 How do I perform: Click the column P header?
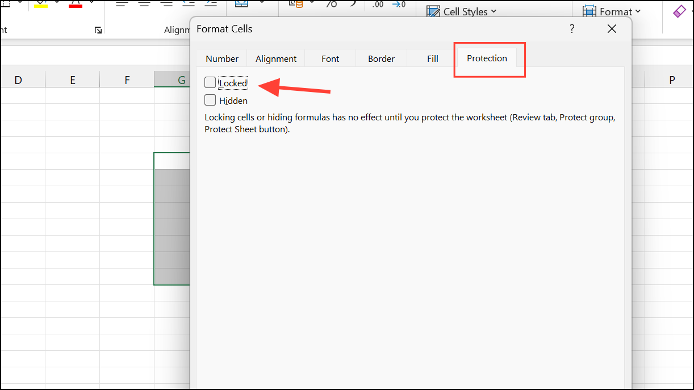[x=672, y=79]
